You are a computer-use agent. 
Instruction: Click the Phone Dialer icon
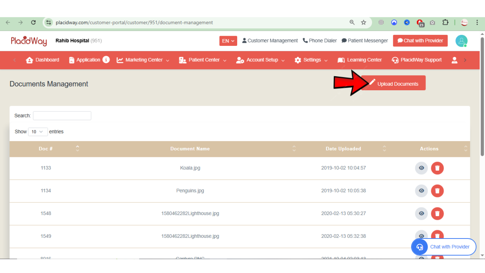320,41
